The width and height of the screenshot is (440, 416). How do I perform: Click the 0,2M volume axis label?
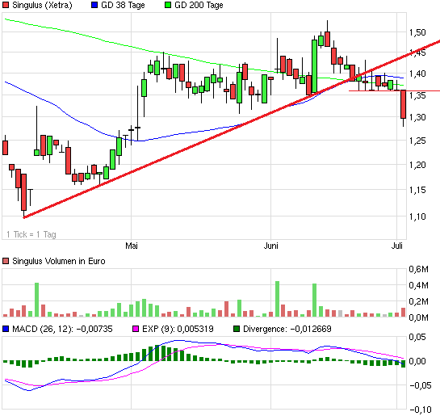[x=418, y=301]
